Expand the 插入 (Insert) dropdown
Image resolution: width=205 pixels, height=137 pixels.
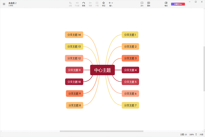coord(111,4)
